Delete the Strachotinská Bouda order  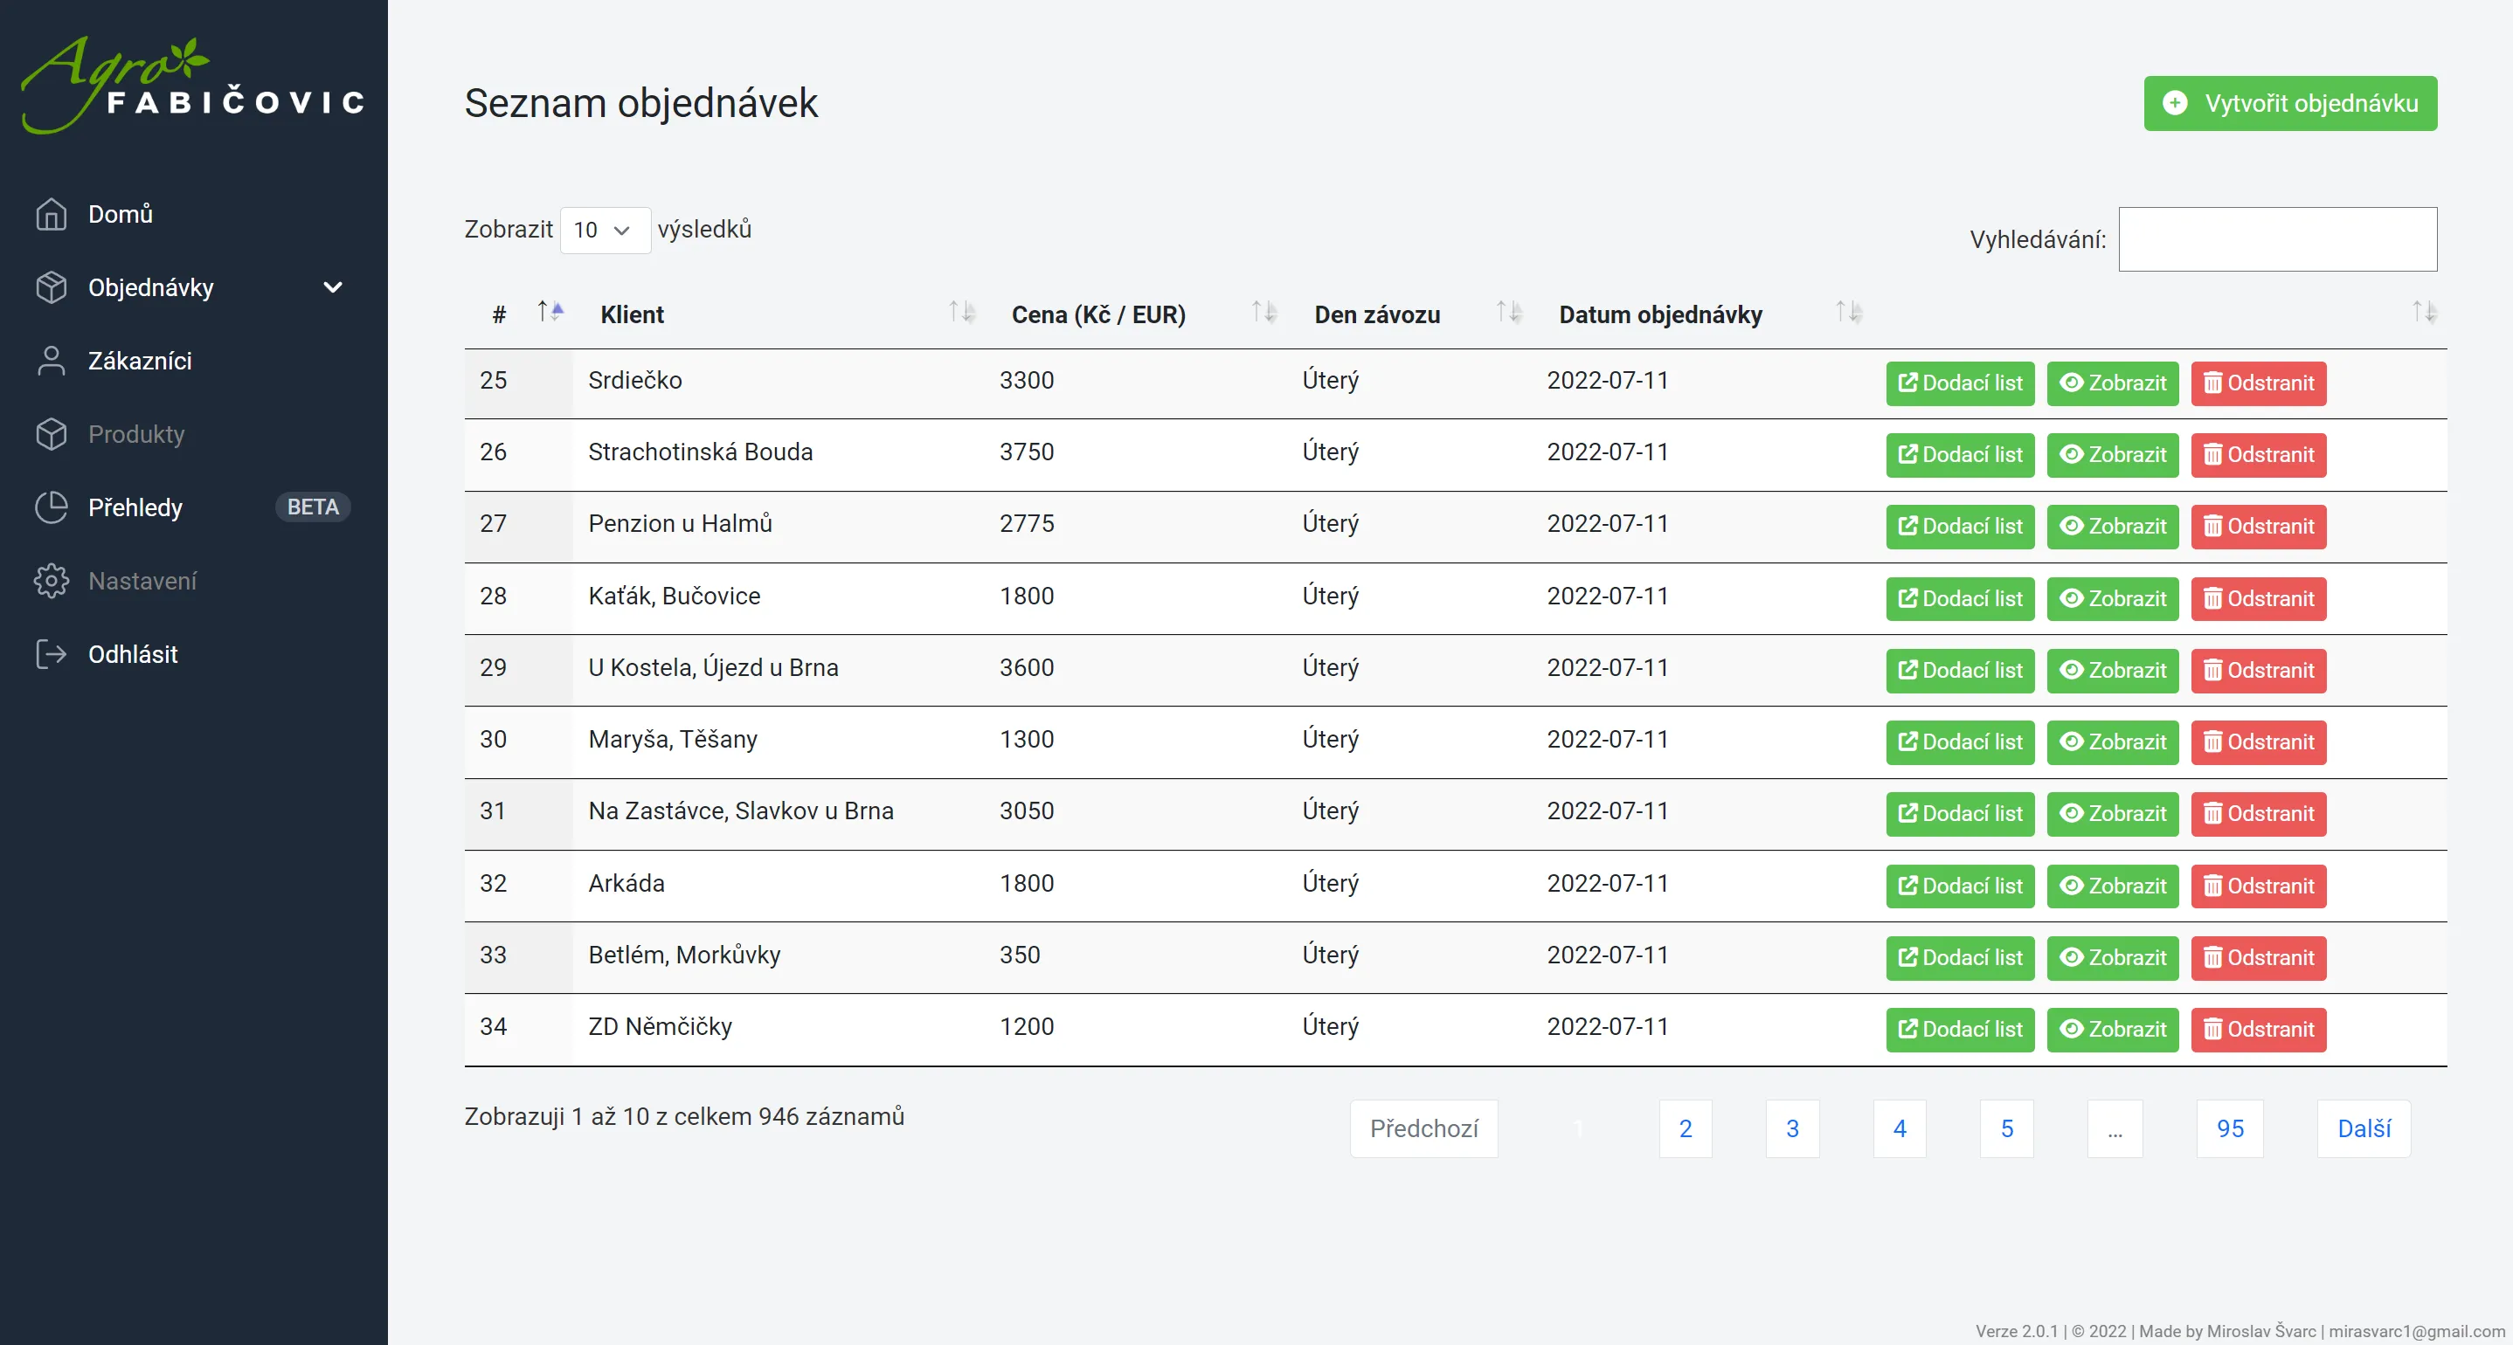(x=2257, y=454)
